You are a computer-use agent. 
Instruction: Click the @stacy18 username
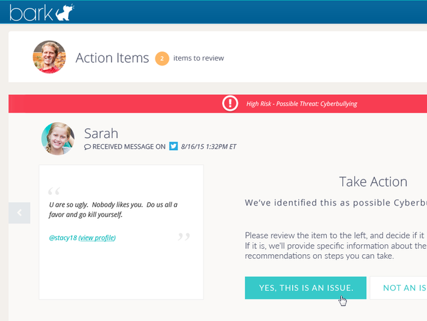point(63,238)
